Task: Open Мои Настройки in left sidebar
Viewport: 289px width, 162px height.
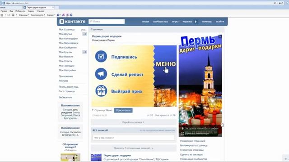Action: [67, 70]
